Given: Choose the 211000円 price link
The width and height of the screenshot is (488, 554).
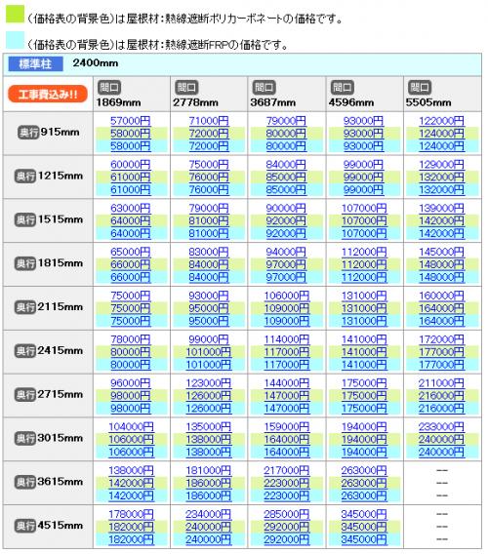Looking at the screenshot, I should pos(441,383).
